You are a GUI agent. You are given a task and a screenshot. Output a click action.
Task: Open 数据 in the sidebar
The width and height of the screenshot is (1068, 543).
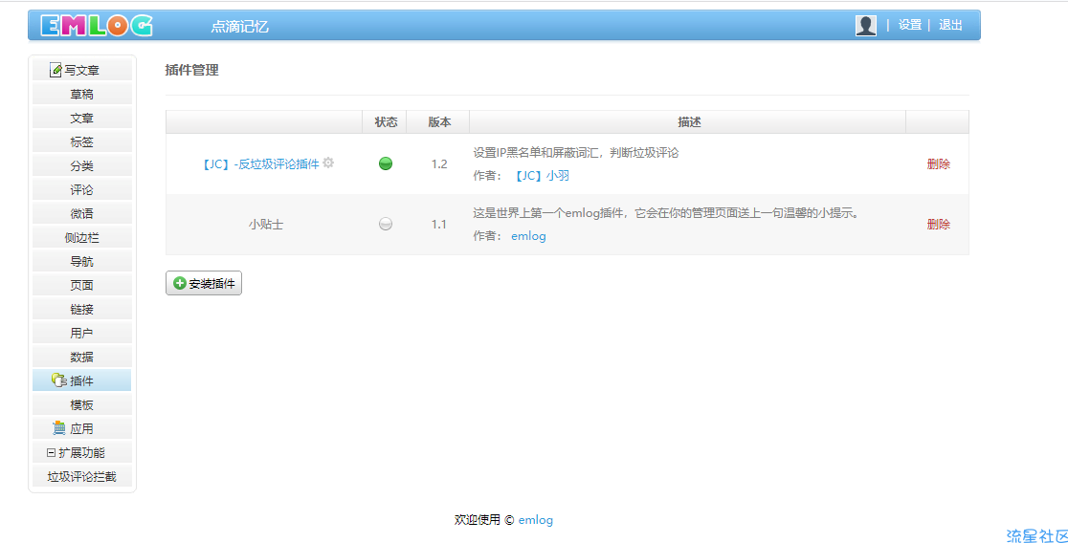pyautogui.click(x=81, y=357)
